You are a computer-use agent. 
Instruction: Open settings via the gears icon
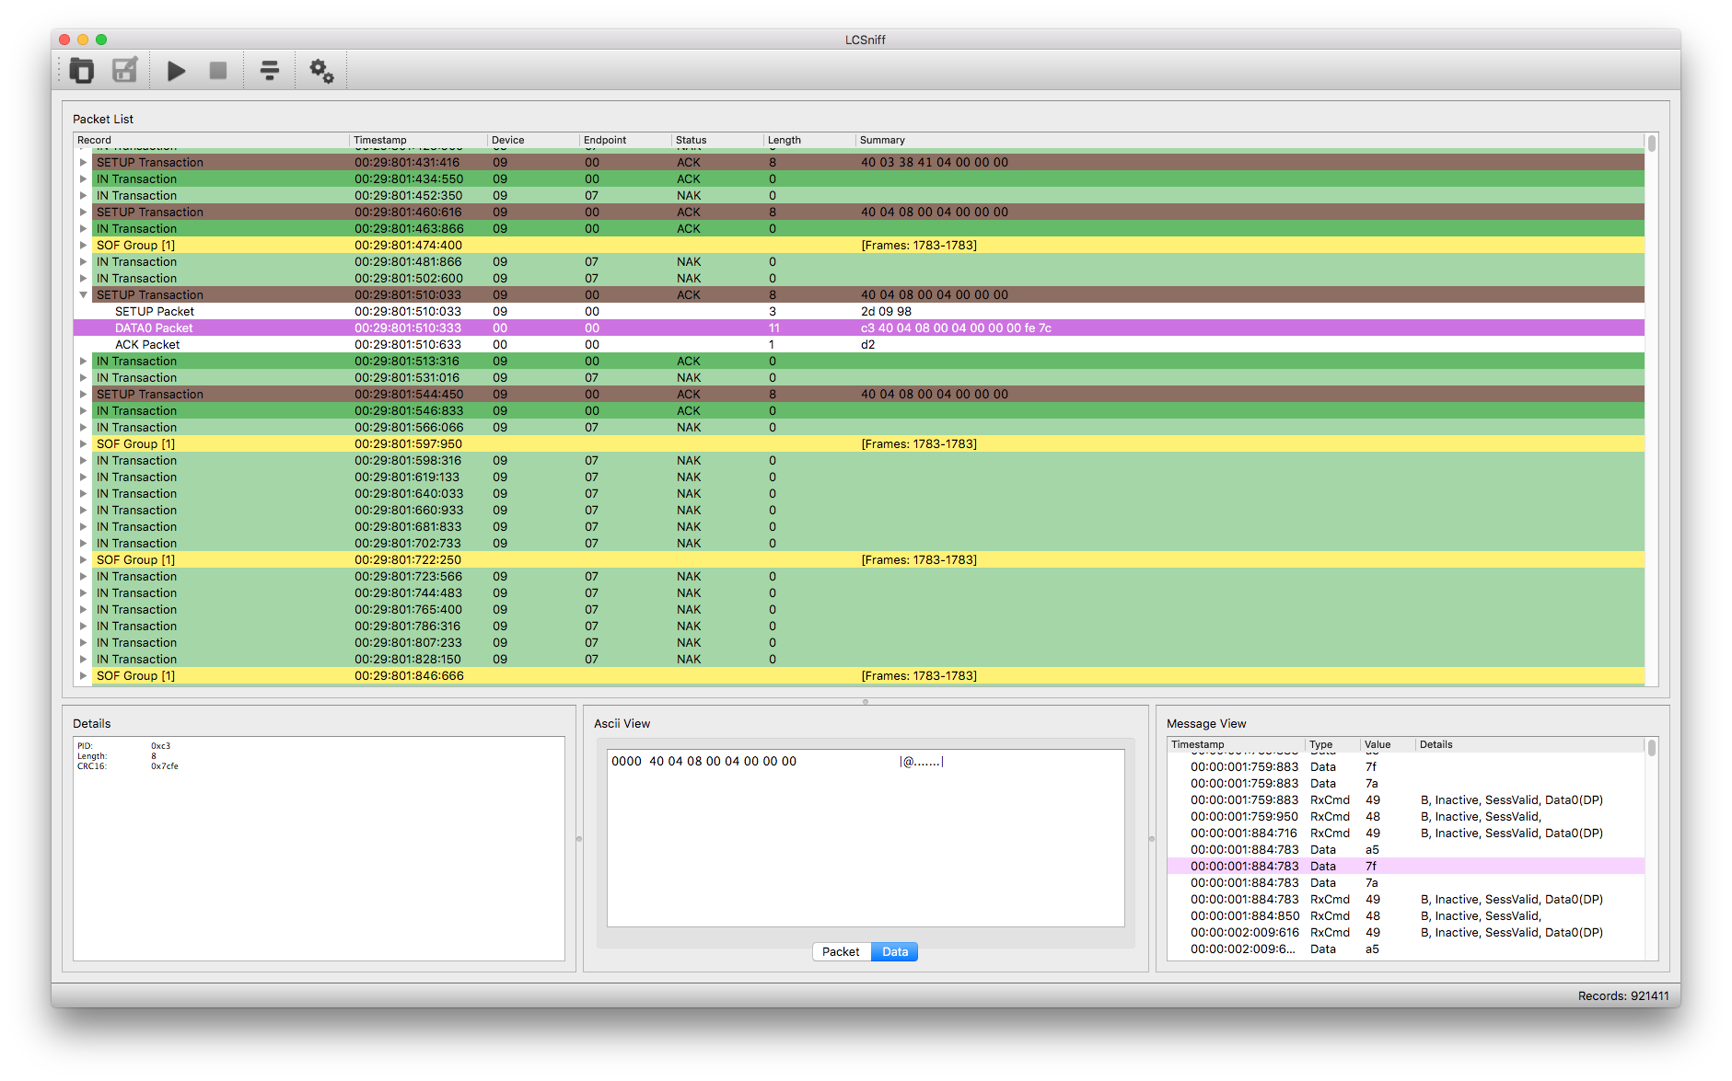321,70
